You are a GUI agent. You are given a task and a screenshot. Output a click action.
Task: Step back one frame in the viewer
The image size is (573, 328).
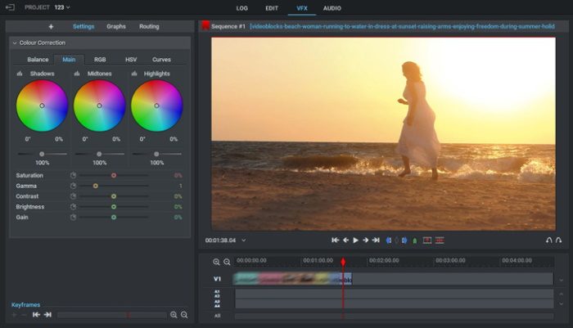pos(345,240)
